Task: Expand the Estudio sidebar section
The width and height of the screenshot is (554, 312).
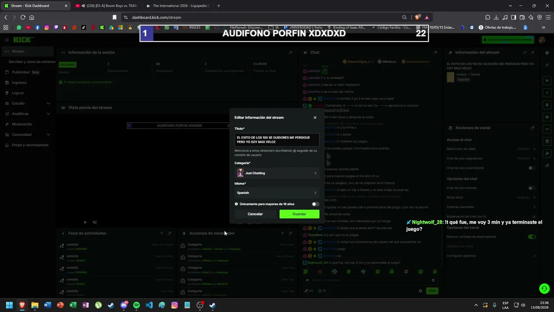Action: click(28, 103)
